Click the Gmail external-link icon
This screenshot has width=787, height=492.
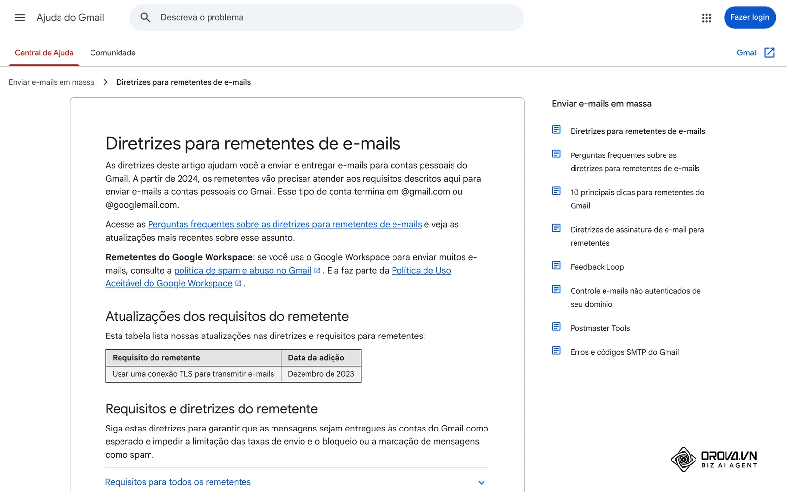(x=770, y=53)
